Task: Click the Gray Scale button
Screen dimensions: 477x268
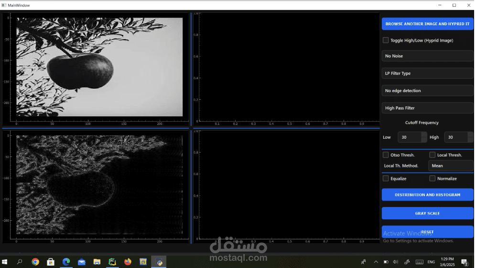Action: coord(427,213)
